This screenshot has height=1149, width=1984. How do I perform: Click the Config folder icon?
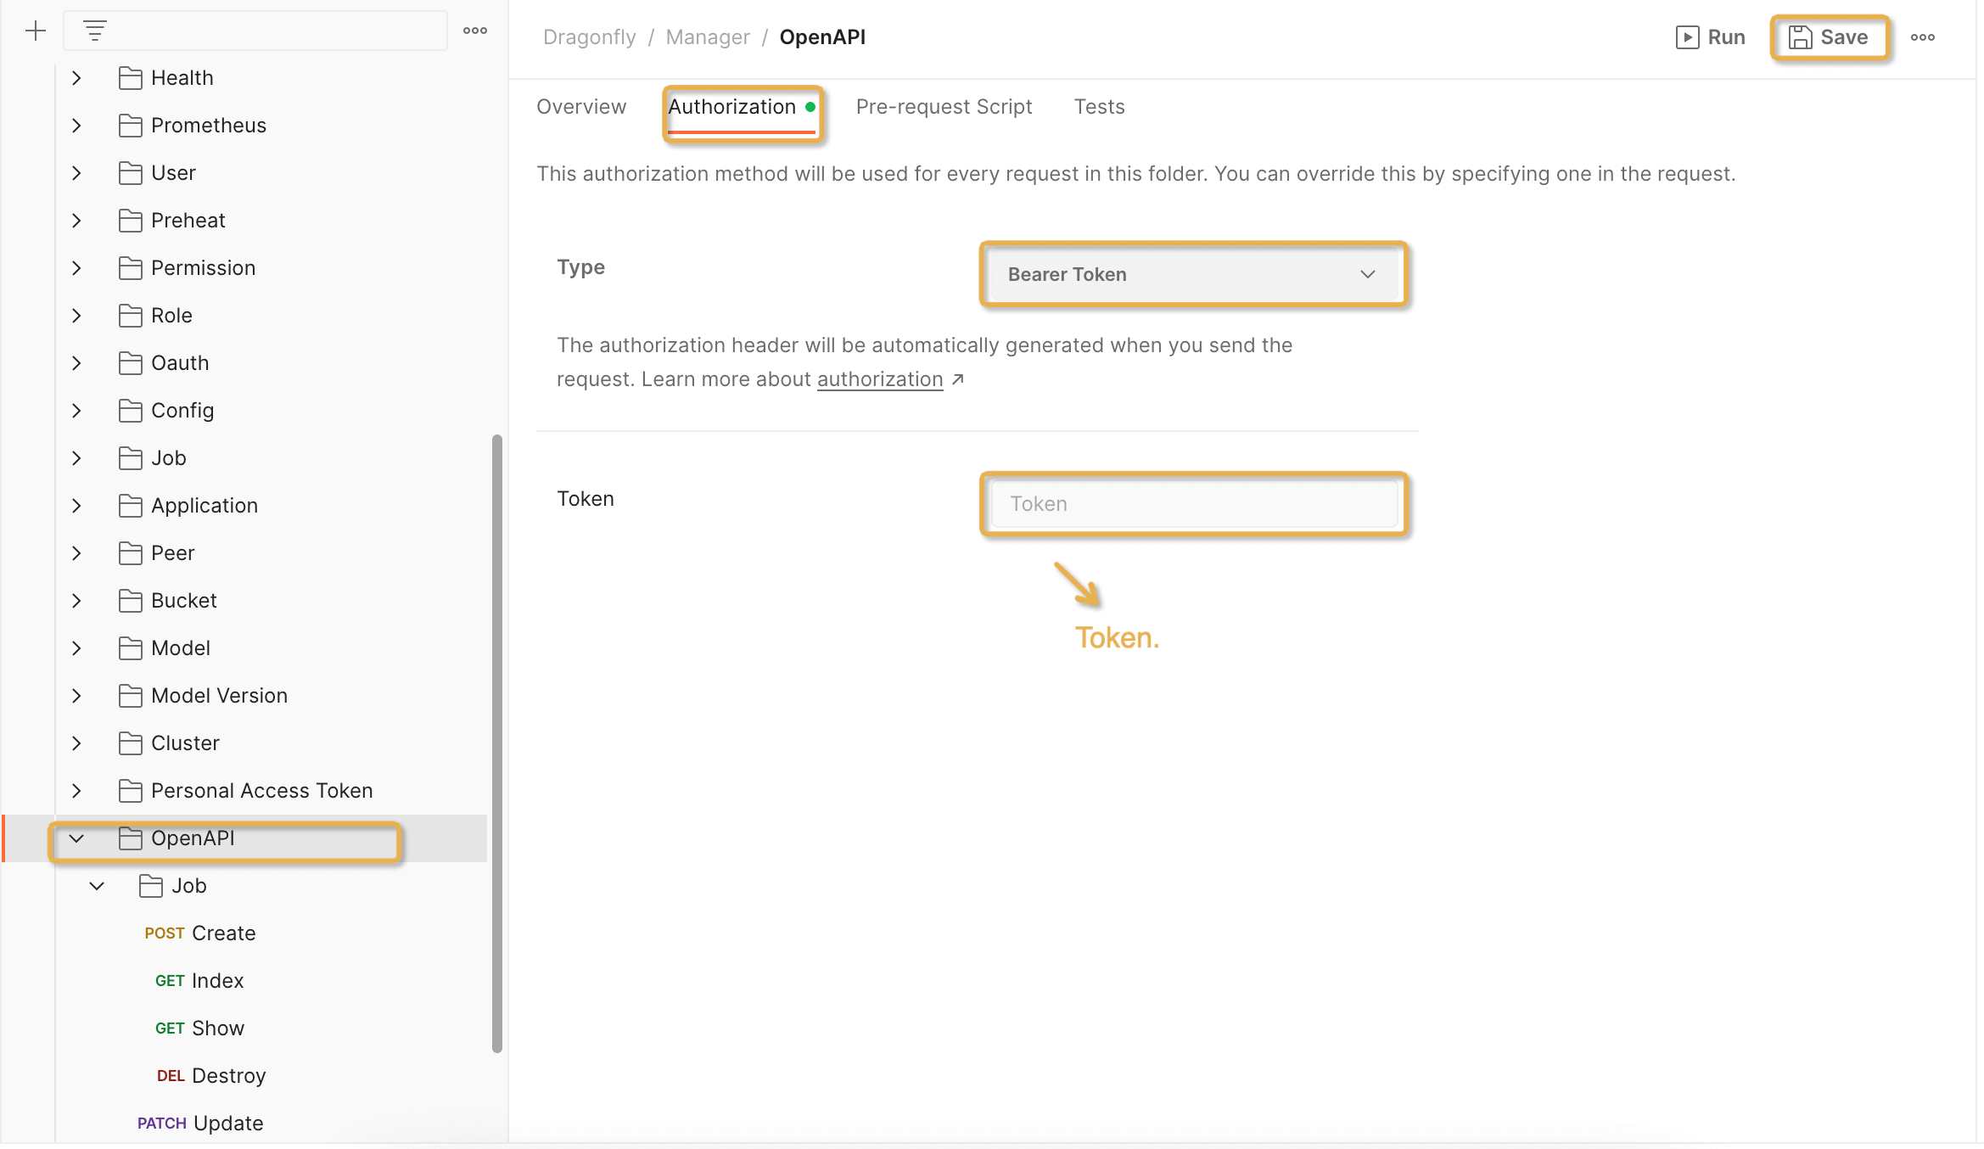[x=131, y=411]
